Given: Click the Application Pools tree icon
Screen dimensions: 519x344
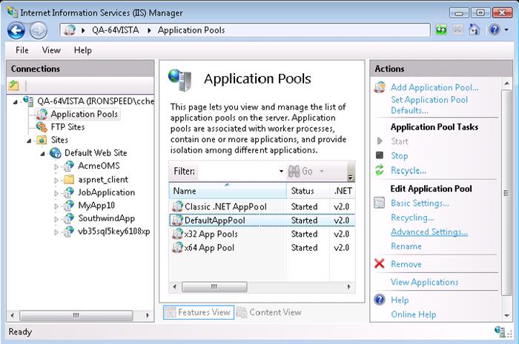Looking at the screenshot, I should point(42,114).
